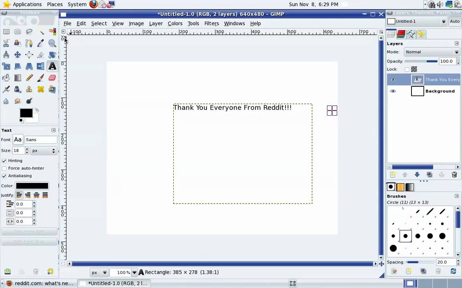This screenshot has width=462, height=288.
Task: Open font chooser Aa button
Action: click(x=18, y=140)
